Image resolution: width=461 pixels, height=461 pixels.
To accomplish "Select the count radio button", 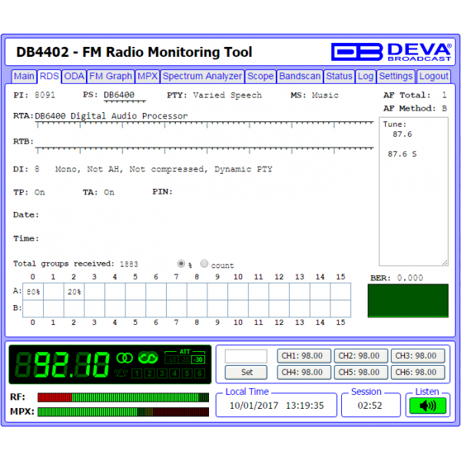I will [x=204, y=264].
